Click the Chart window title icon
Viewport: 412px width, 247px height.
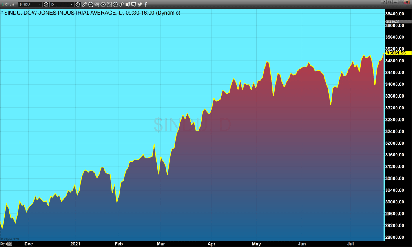3,4
